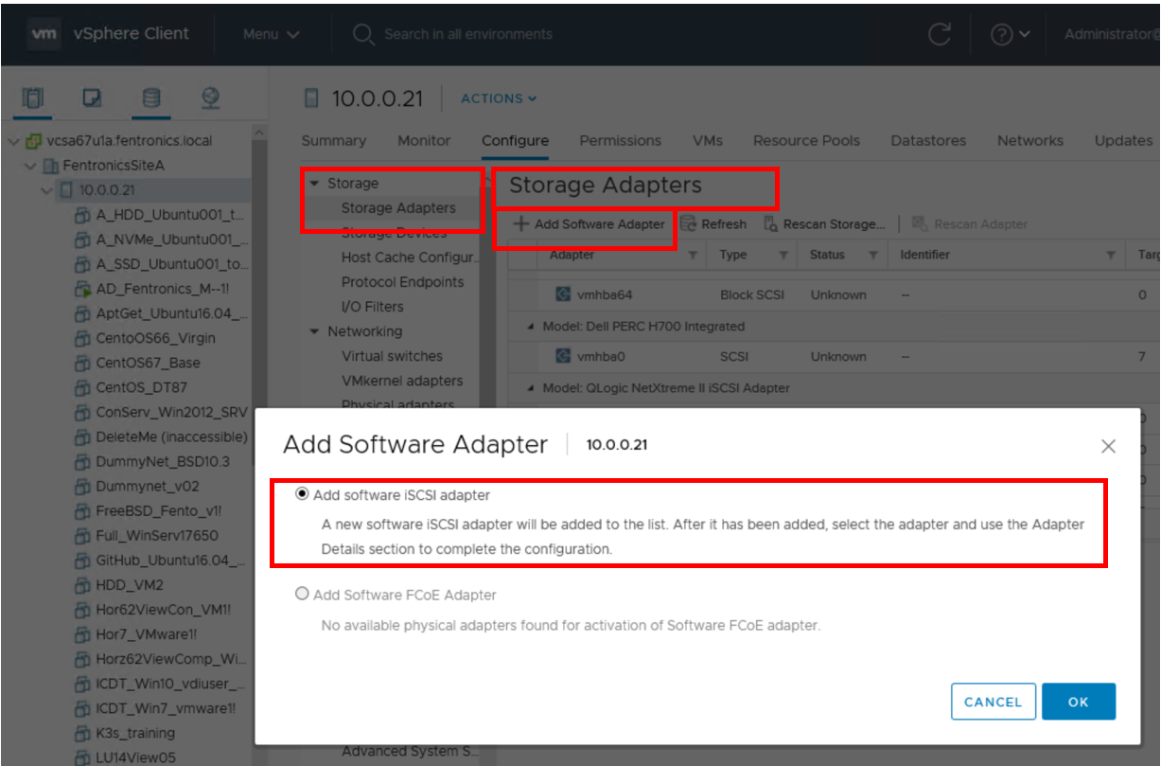Switch to the Networks tab
Viewport: 1161px width, 766px height.
[x=1029, y=140]
